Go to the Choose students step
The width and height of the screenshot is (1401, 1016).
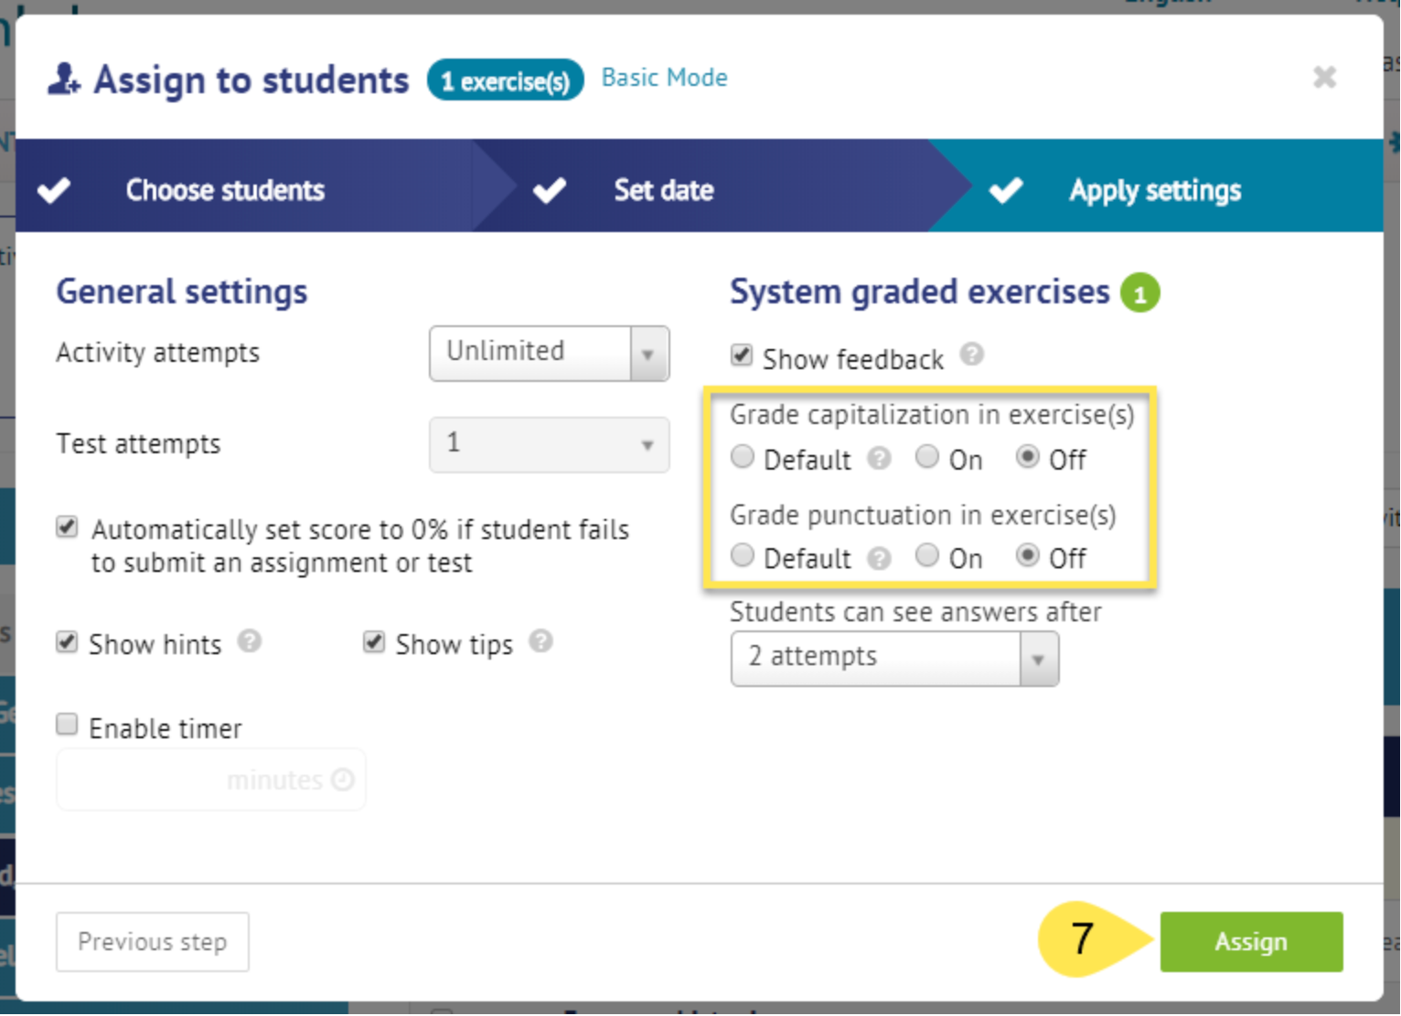pyautogui.click(x=225, y=190)
